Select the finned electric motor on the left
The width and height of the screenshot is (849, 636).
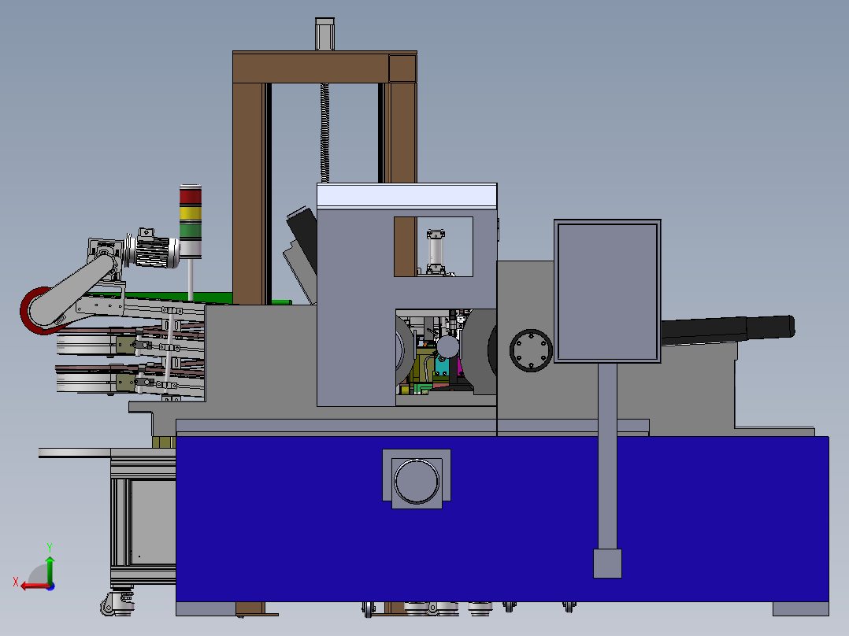pyautogui.click(x=154, y=252)
